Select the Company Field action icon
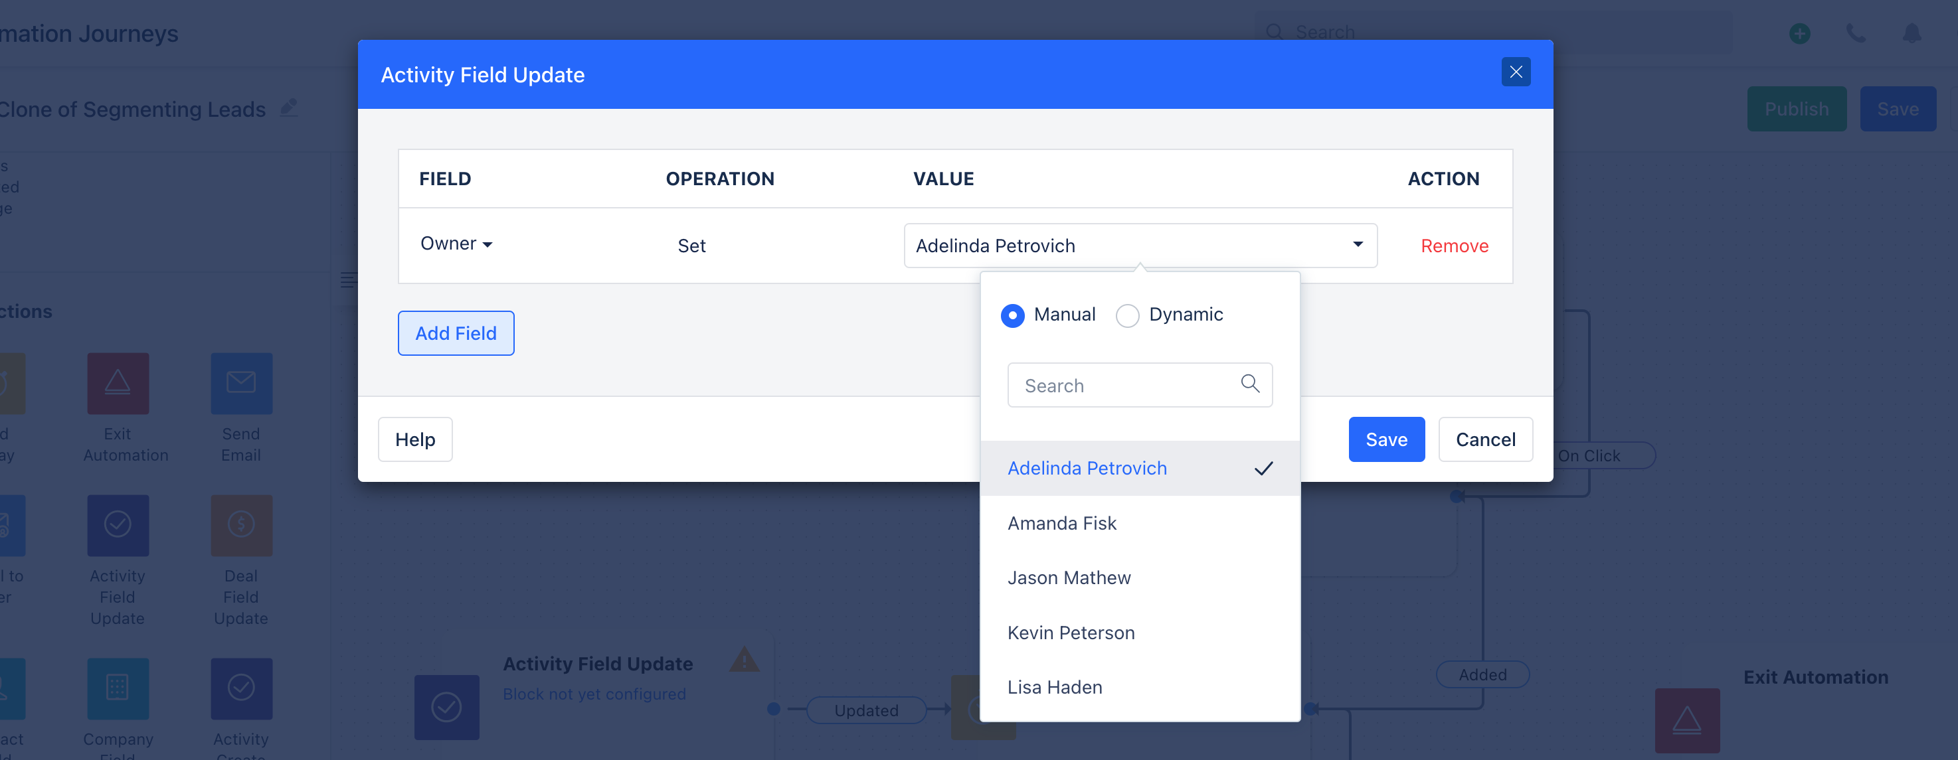 118,688
